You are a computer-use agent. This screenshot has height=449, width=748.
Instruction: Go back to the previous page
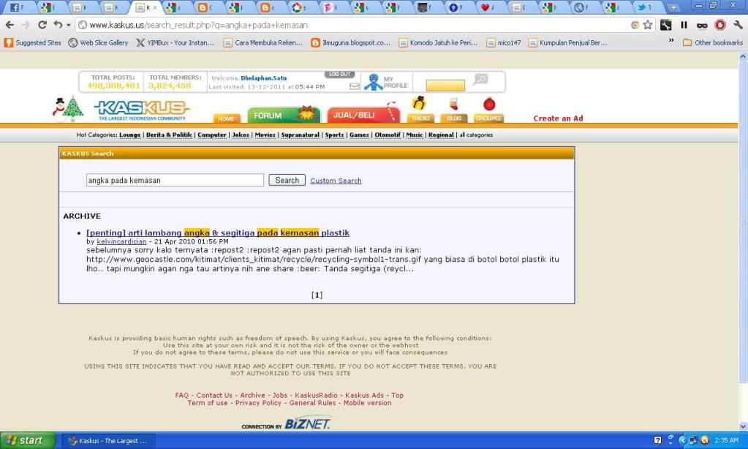(10, 25)
